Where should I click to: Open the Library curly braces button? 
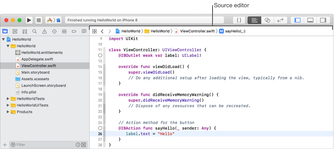pos(239,20)
